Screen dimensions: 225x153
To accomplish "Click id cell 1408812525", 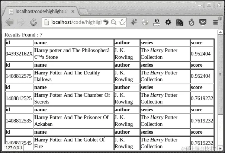I will click(x=19, y=99).
